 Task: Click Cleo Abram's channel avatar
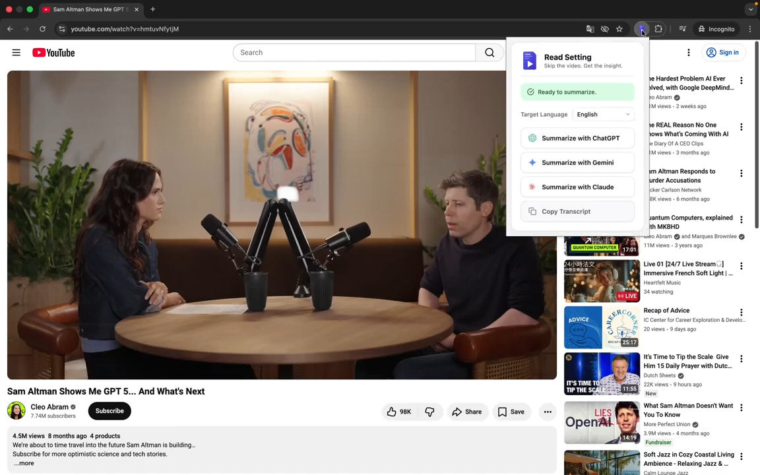[x=16, y=410]
